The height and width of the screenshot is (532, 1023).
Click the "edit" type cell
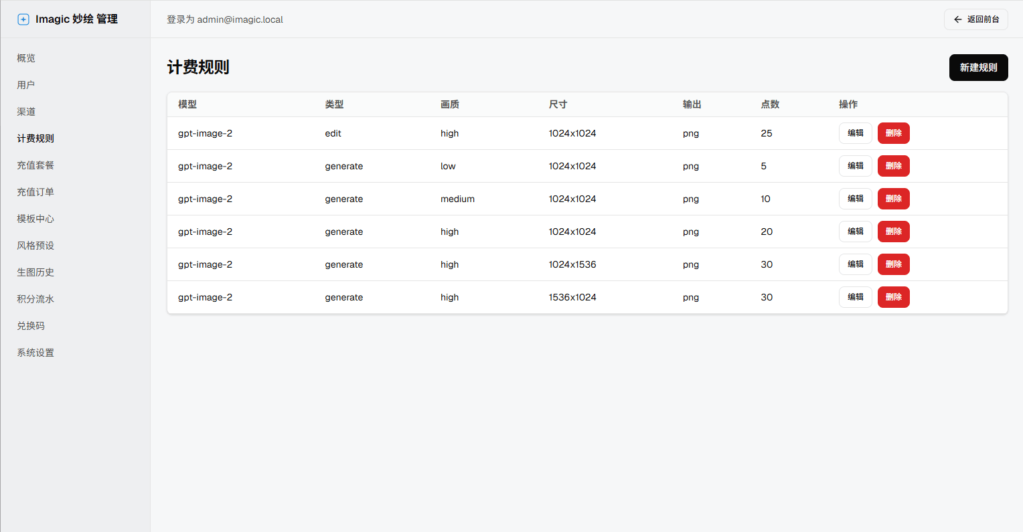333,133
